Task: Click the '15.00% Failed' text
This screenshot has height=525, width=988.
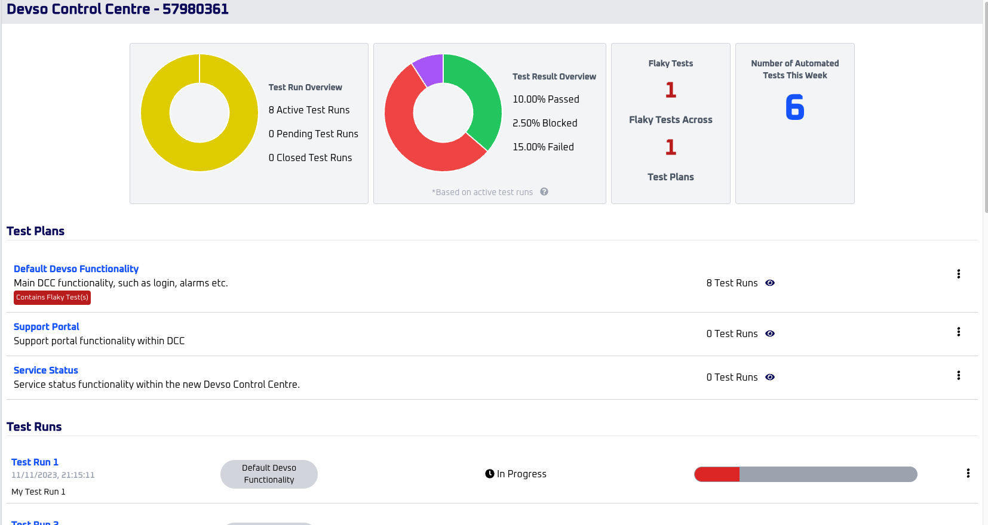Action: [543, 147]
